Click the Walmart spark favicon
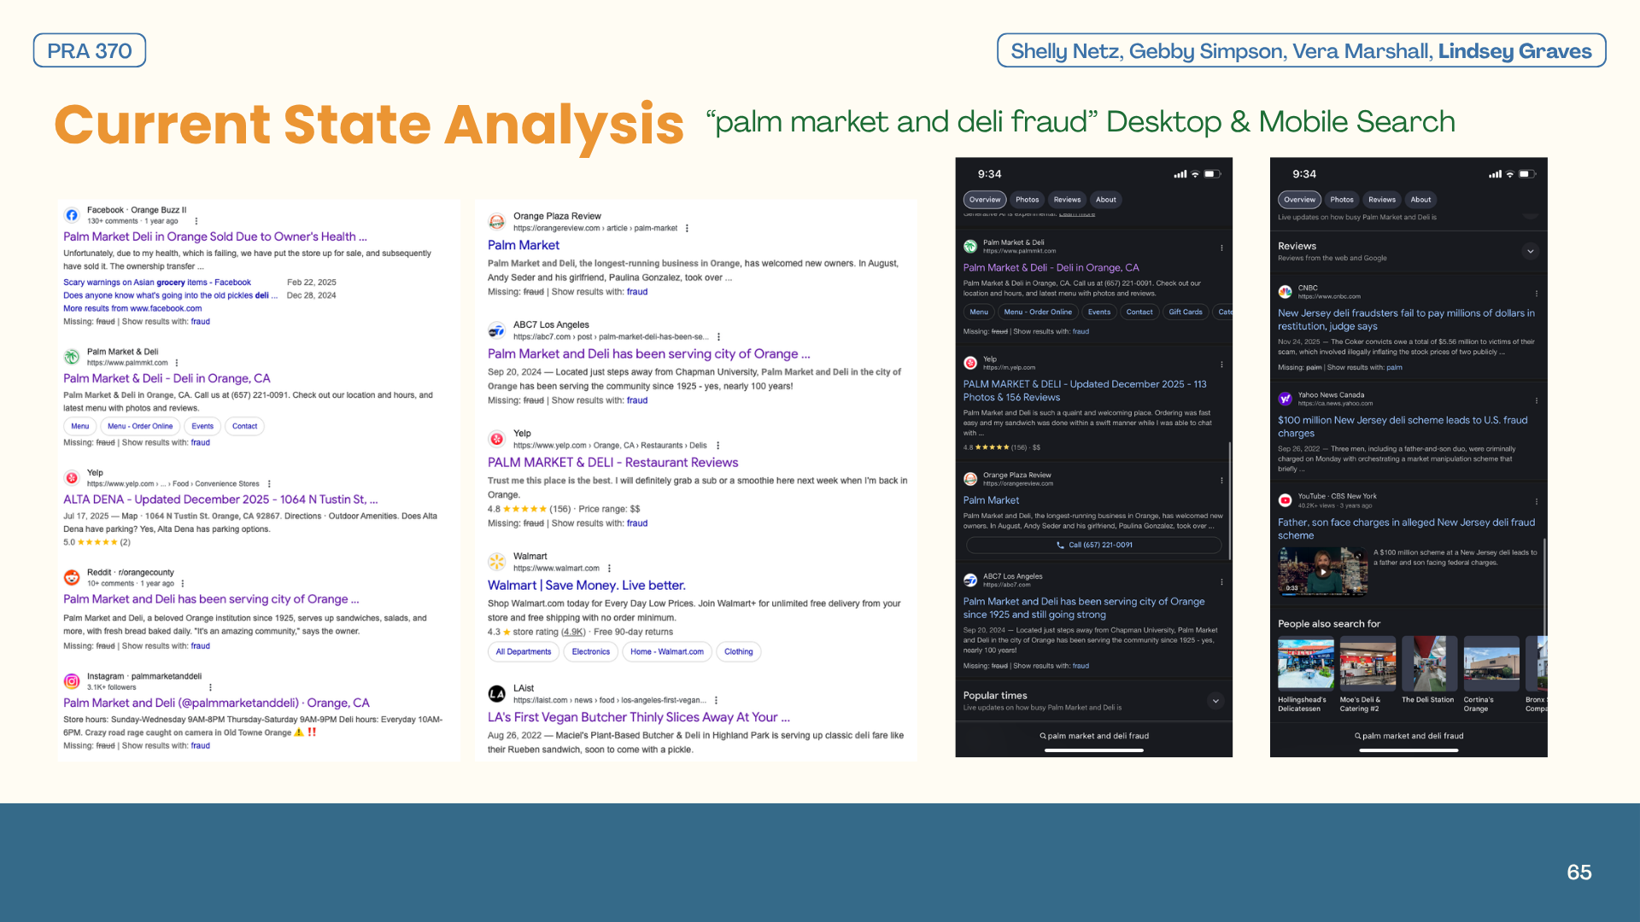1640x922 pixels. (x=496, y=562)
